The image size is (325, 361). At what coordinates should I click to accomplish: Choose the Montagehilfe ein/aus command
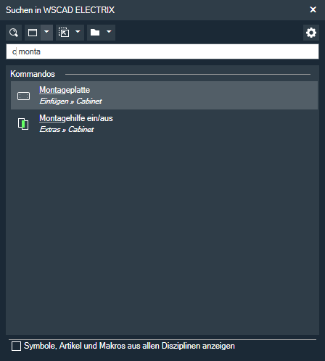pos(164,123)
